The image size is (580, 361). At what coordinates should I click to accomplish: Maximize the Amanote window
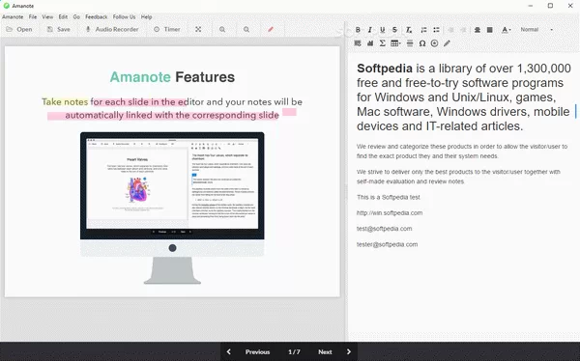[x=550, y=6]
